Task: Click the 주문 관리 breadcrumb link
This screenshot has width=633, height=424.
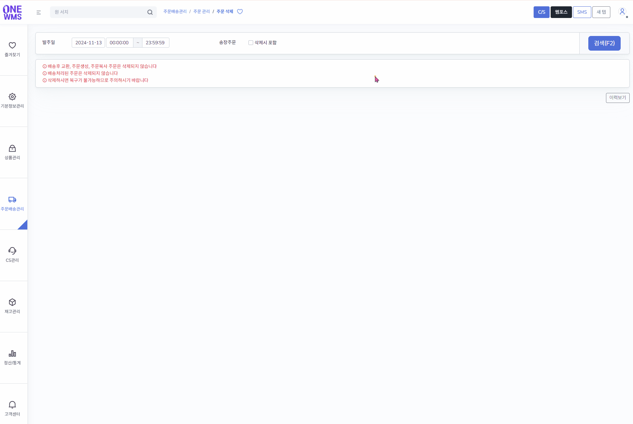Action: coord(202,12)
